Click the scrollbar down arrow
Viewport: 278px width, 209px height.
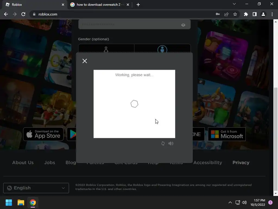(x=276, y=193)
